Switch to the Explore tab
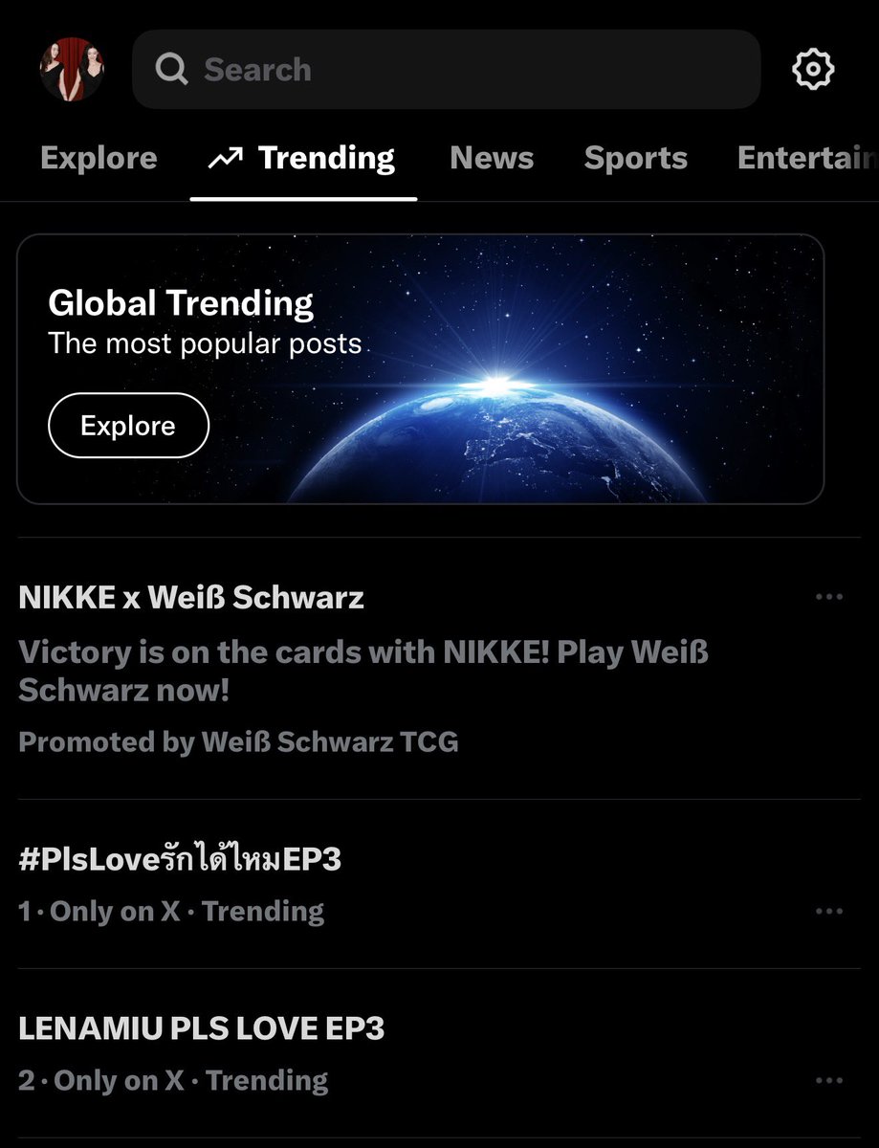The width and height of the screenshot is (879, 1148). coord(99,158)
